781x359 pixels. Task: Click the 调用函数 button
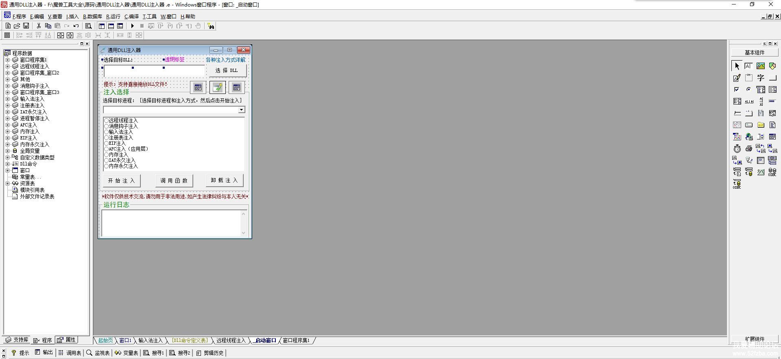[174, 181]
